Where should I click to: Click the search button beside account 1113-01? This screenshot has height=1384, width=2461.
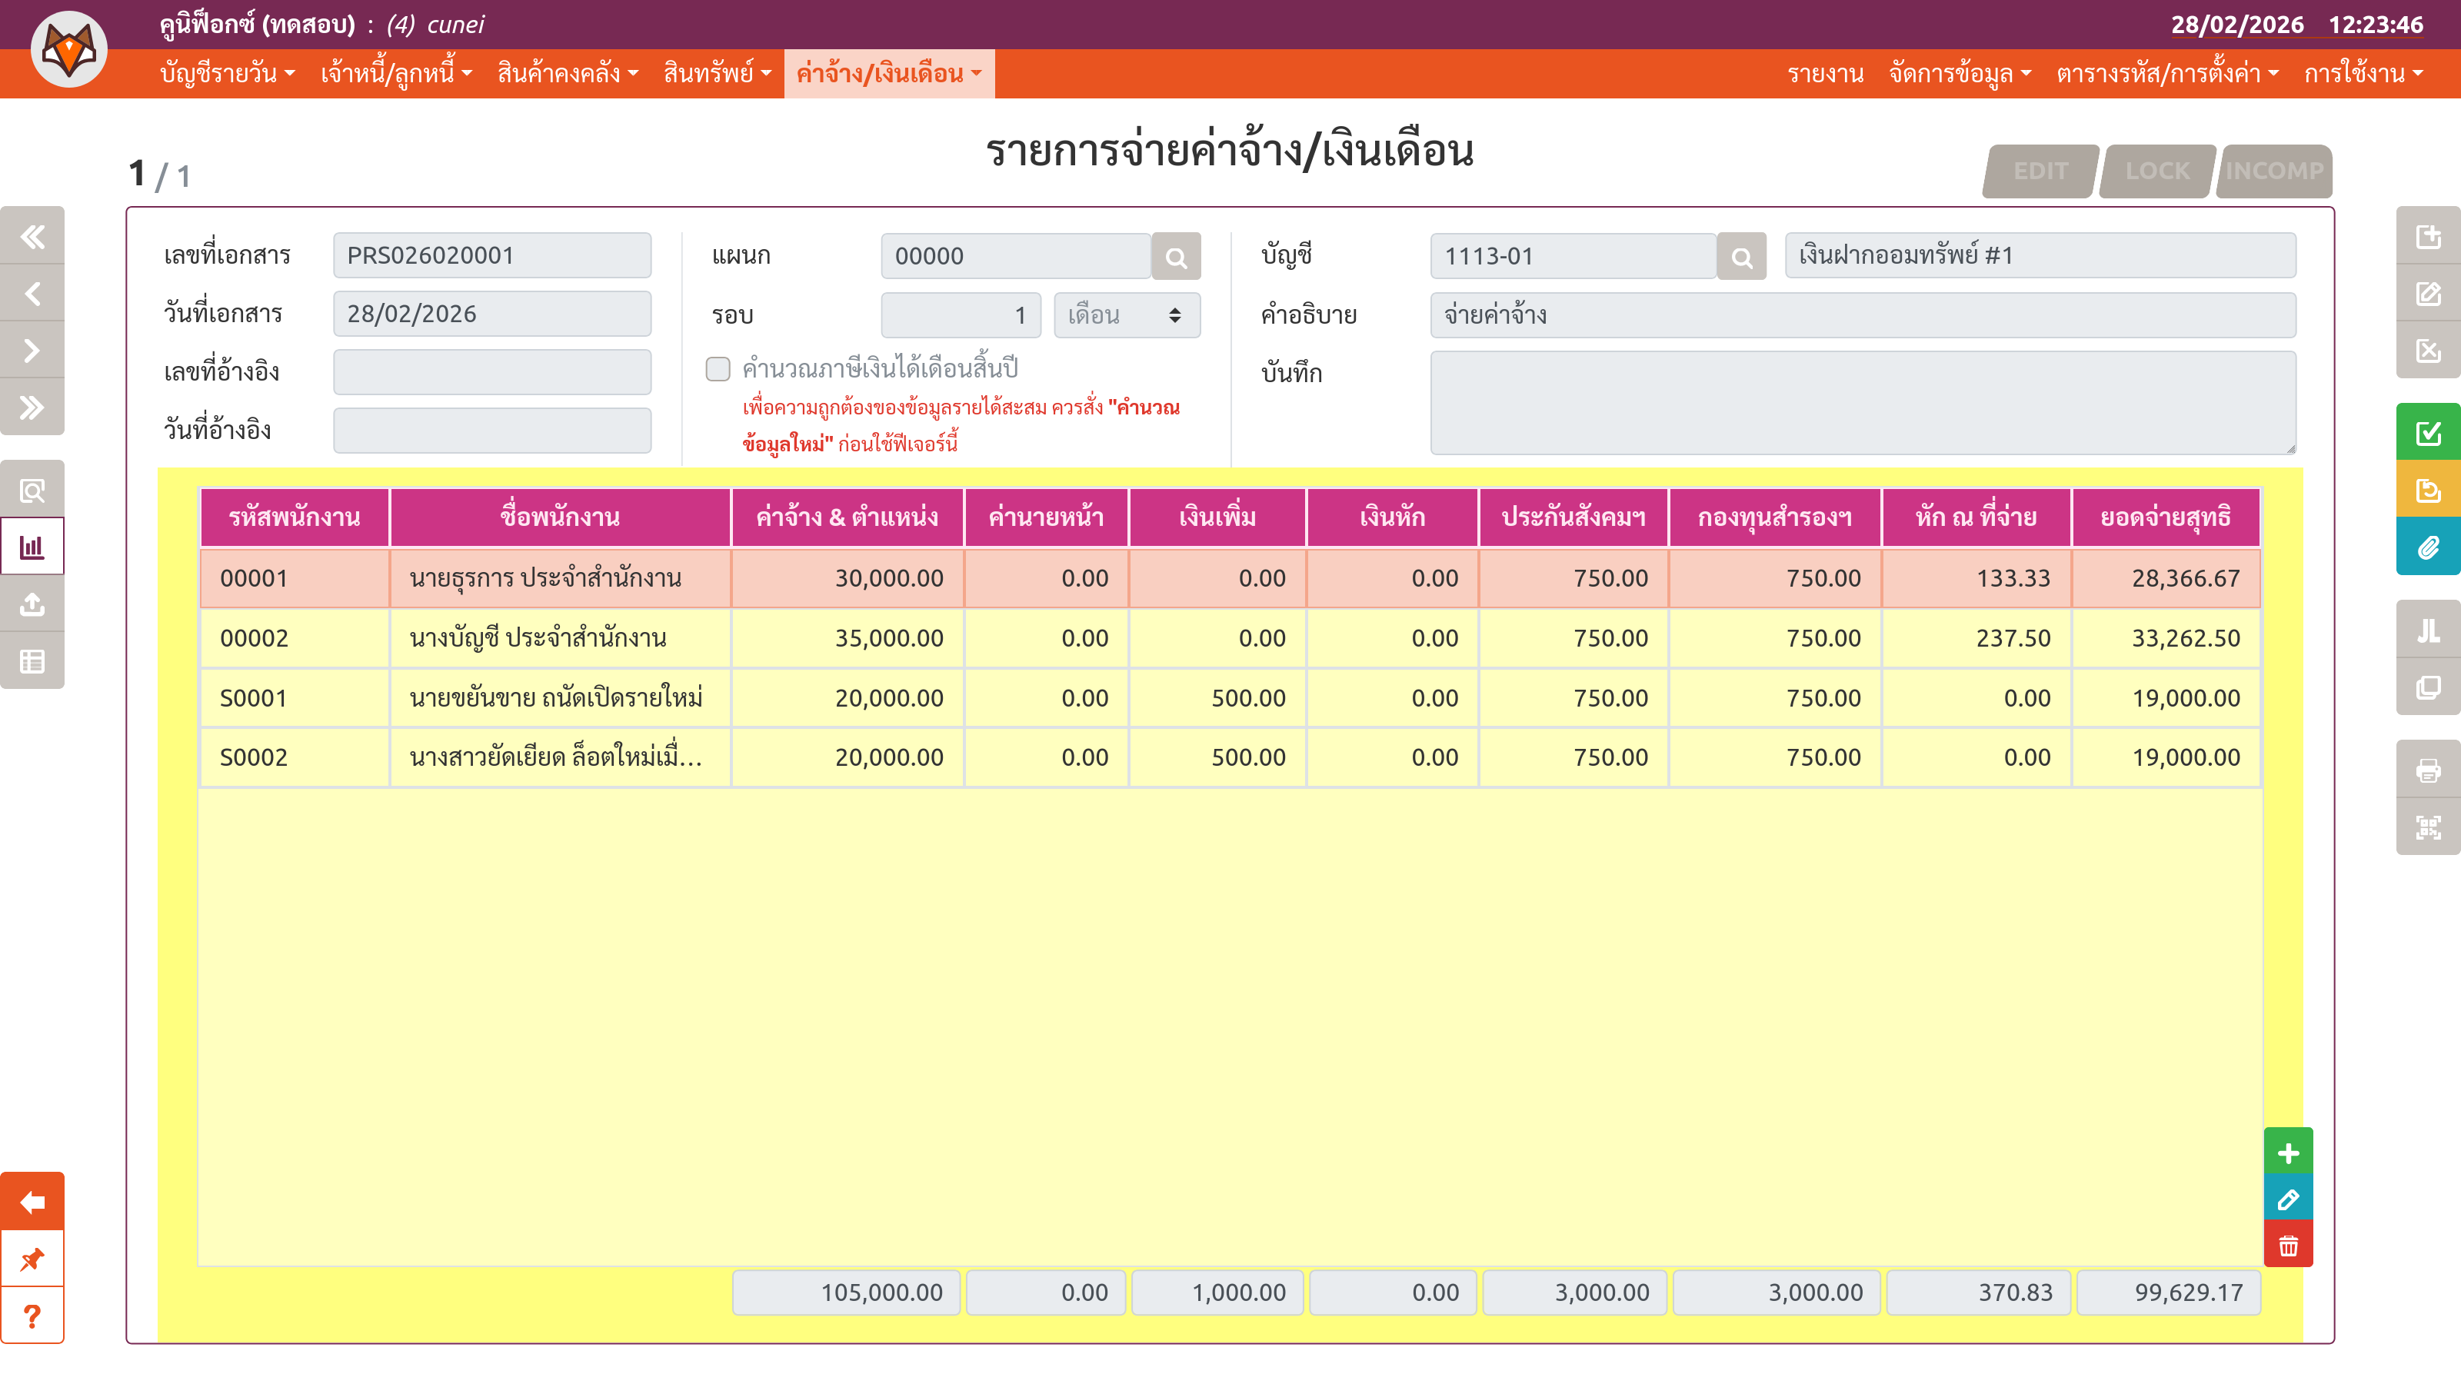(1740, 257)
